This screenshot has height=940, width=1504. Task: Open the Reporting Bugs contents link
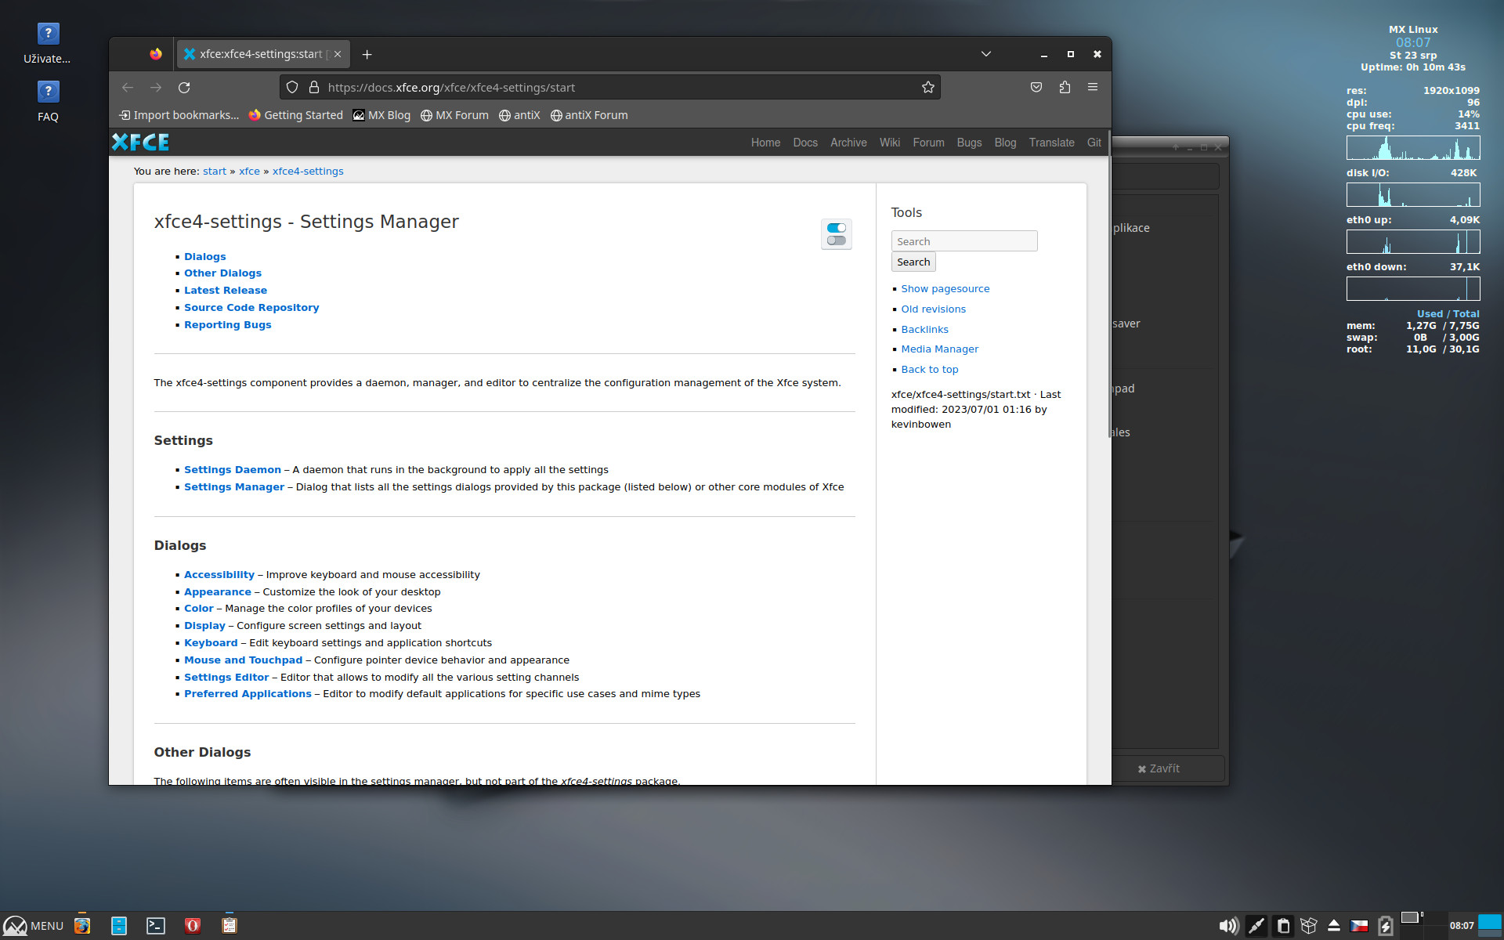(x=227, y=325)
